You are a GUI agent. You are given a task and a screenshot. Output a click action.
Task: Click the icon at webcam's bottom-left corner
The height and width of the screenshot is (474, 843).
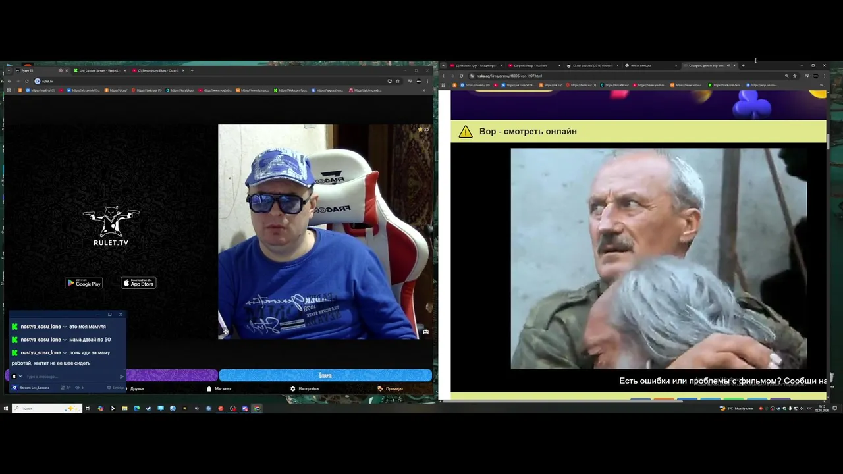225,332
